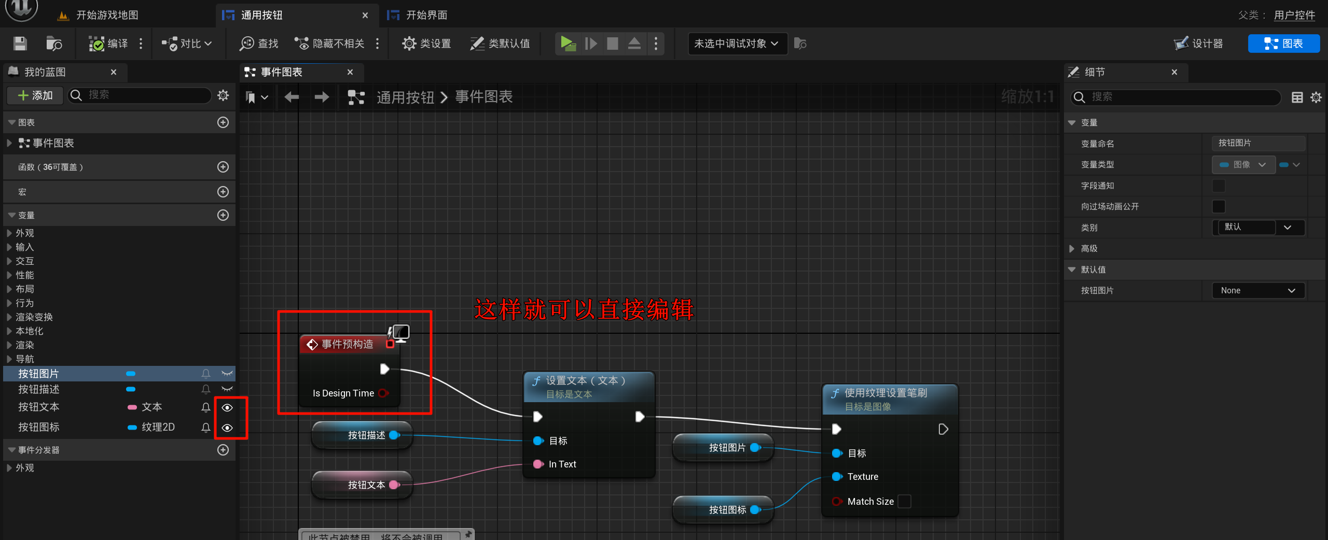Viewport: 1328px width, 540px height.
Task: Open the debug object dropdown 未选中调试对象
Action: tap(736, 44)
